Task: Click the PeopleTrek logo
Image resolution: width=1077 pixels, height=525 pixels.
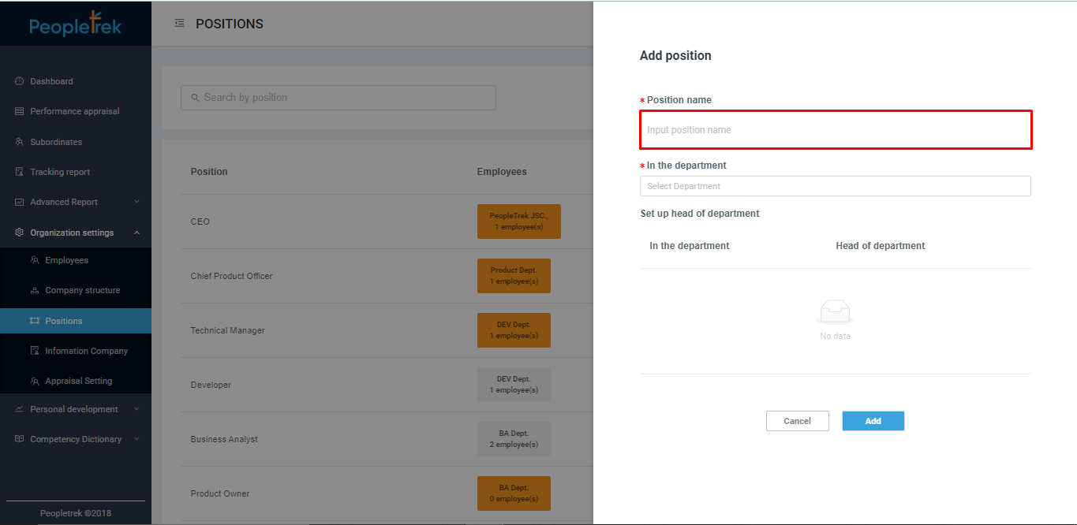Action: pos(75,24)
